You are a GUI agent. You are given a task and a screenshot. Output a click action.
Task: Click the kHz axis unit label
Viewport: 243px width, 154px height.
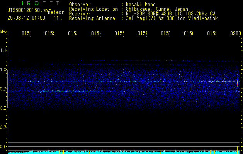pyautogui.click(x=3, y=32)
